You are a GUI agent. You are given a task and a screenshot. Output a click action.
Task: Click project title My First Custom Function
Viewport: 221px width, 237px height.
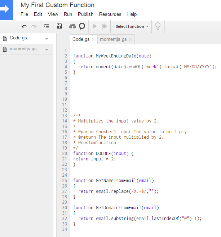click(x=57, y=5)
